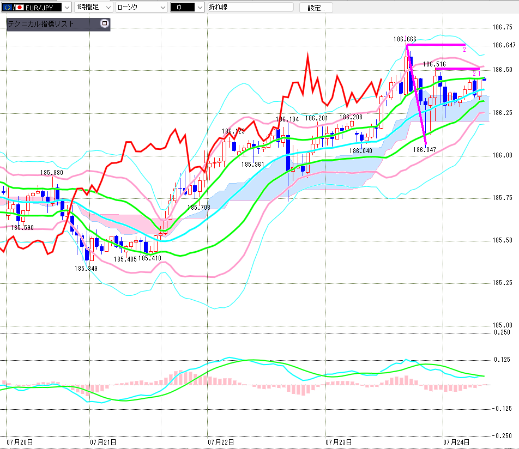Click the 186.647 price scale label
519x449 pixels.
[504, 45]
